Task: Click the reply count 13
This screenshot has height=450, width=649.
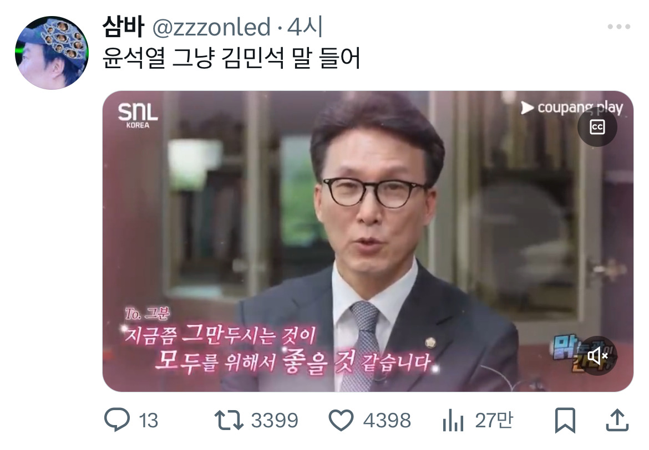Action: (x=149, y=421)
